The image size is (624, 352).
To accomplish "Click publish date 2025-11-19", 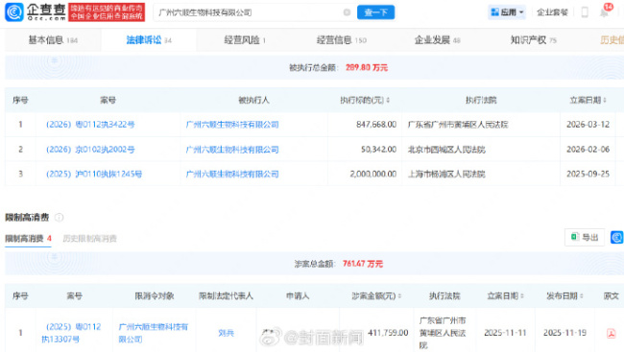I will tap(564, 333).
